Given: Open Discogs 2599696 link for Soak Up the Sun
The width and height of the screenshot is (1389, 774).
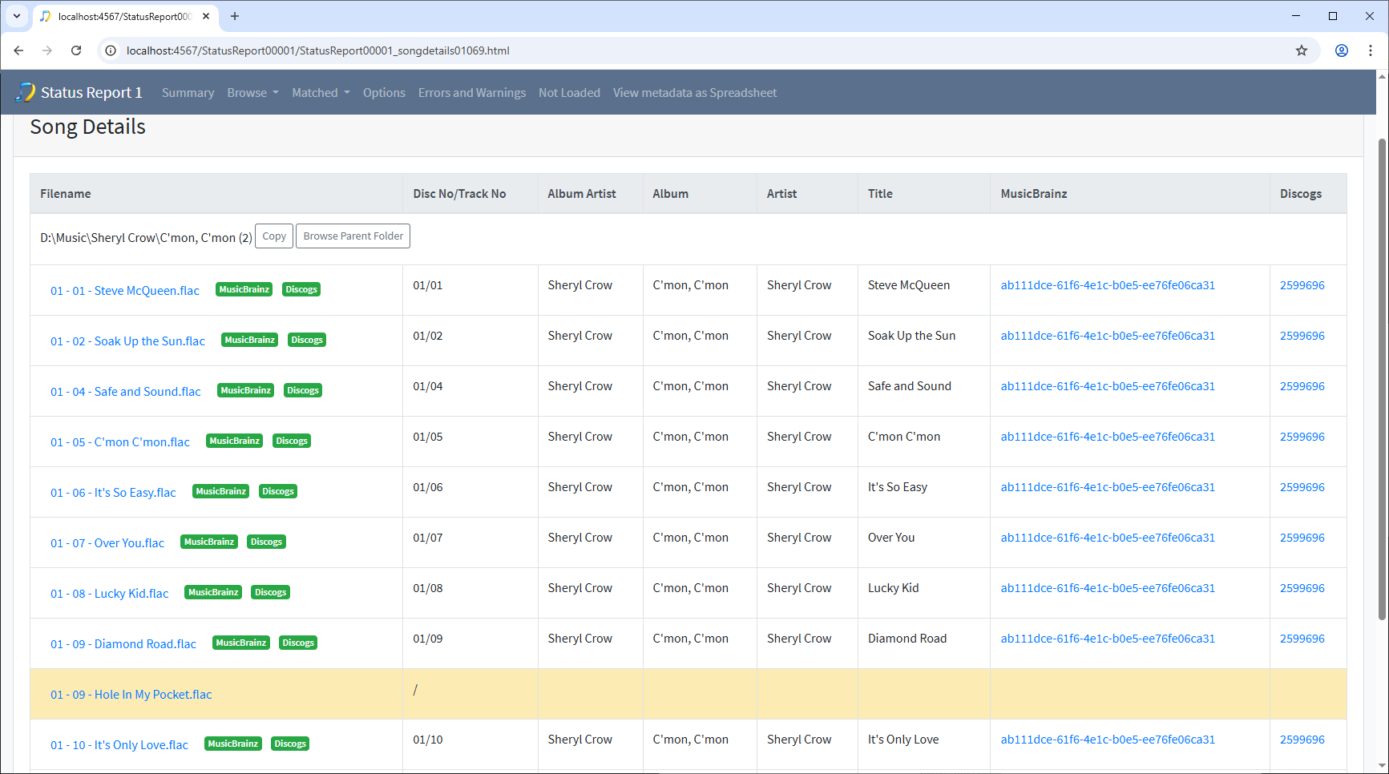Looking at the screenshot, I should pyautogui.click(x=1302, y=336).
